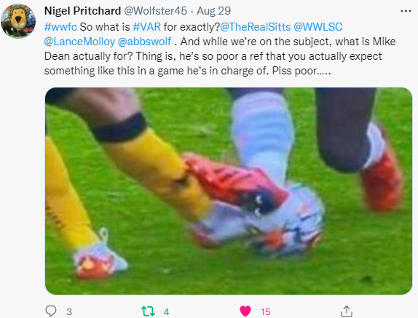Click the Nigel Pritchard display name
Viewport: 418px width, 318px height.
(x=82, y=11)
